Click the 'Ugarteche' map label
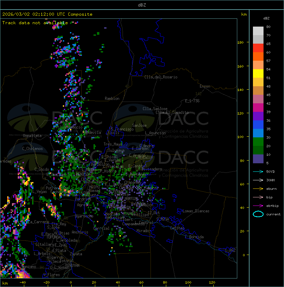Viewport: 284px width, 287px height. (84, 216)
